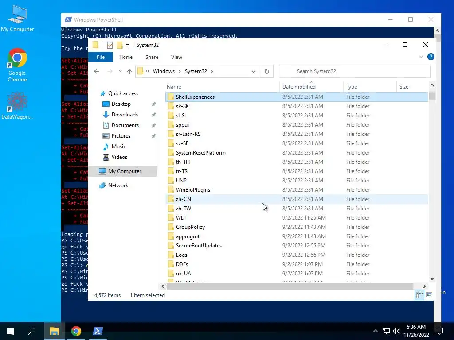Expand the chevron after System32 breadcrumb

pyautogui.click(x=212, y=71)
